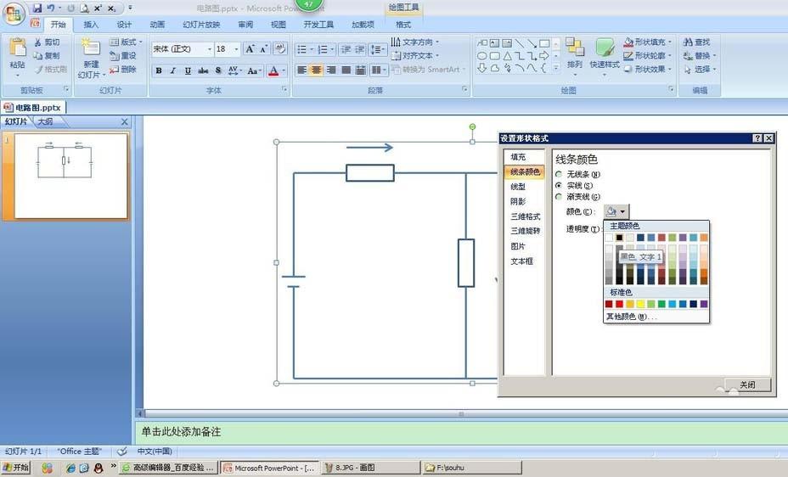Screen dimensions: 788x477
Task: Select Line Style (线型) in dialog sidebar
Action: (518, 187)
